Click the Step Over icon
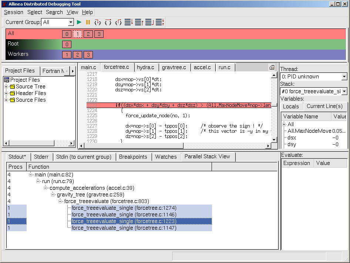This screenshot has height=263, width=350. (x=108, y=22)
